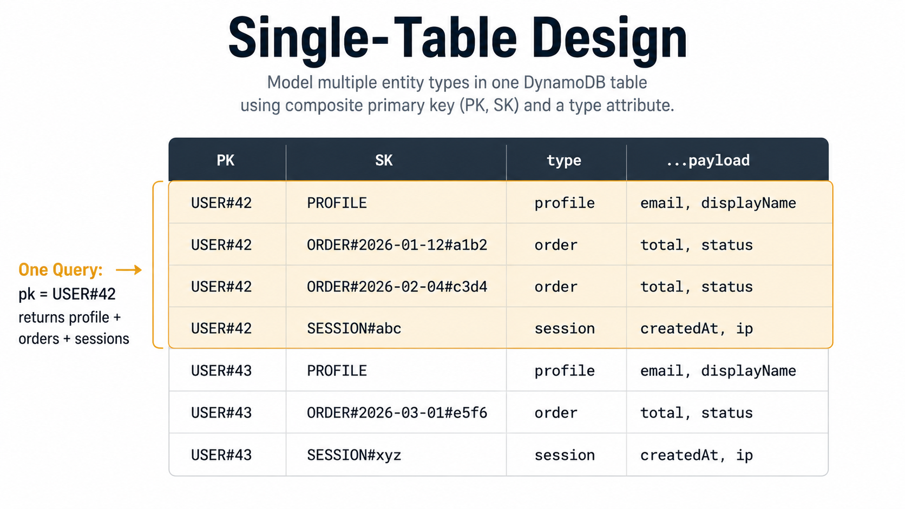This screenshot has width=905, height=509.
Task: Click order type in the ORDER#2026-03-01#e5f6 row
Action: (556, 413)
